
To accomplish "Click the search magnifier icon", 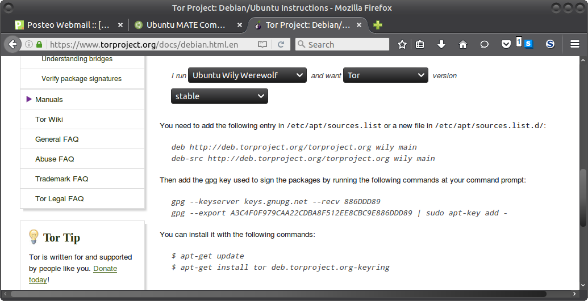I will click(x=301, y=44).
